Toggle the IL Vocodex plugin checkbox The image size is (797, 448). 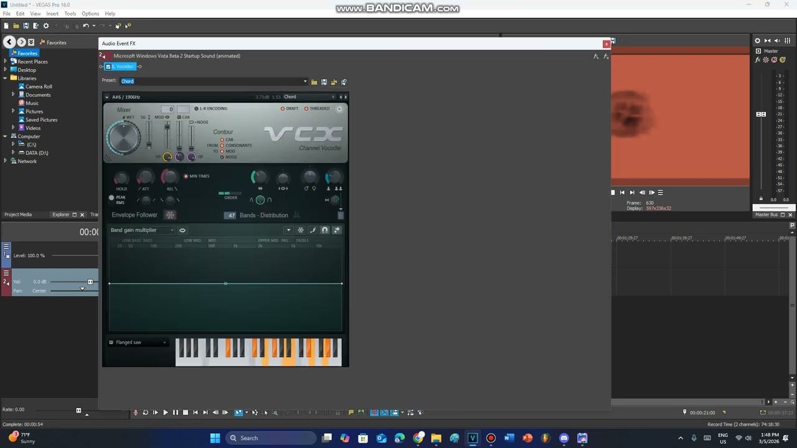click(x=108, y=67)
